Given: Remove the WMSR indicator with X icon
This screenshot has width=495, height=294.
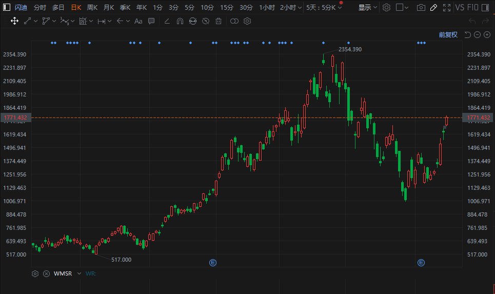Looking at the screenshot, I should pos(46,273).
